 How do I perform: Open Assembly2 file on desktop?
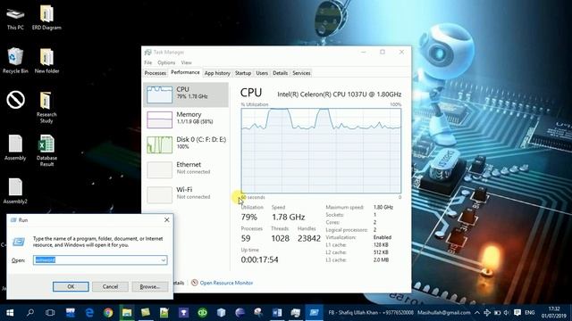[15, 191]
